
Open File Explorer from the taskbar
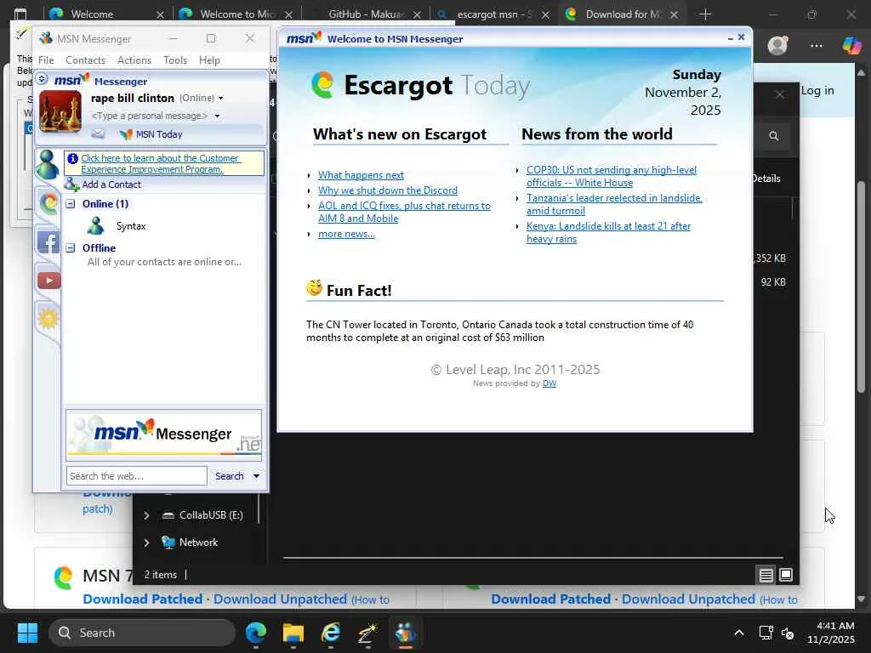293,633
